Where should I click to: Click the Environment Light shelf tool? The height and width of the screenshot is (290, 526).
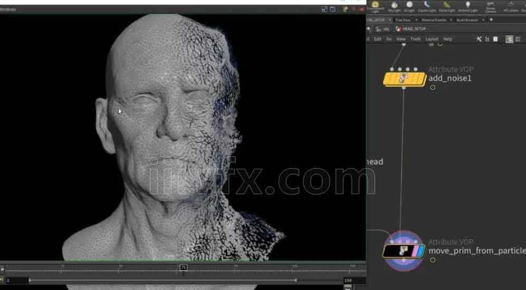click(x=375, y=6)
